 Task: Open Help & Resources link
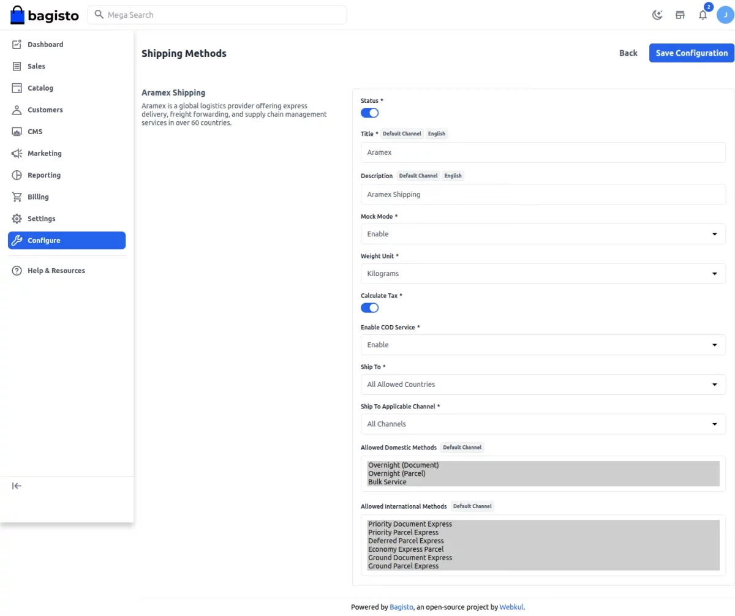click(x=67, y=271)
